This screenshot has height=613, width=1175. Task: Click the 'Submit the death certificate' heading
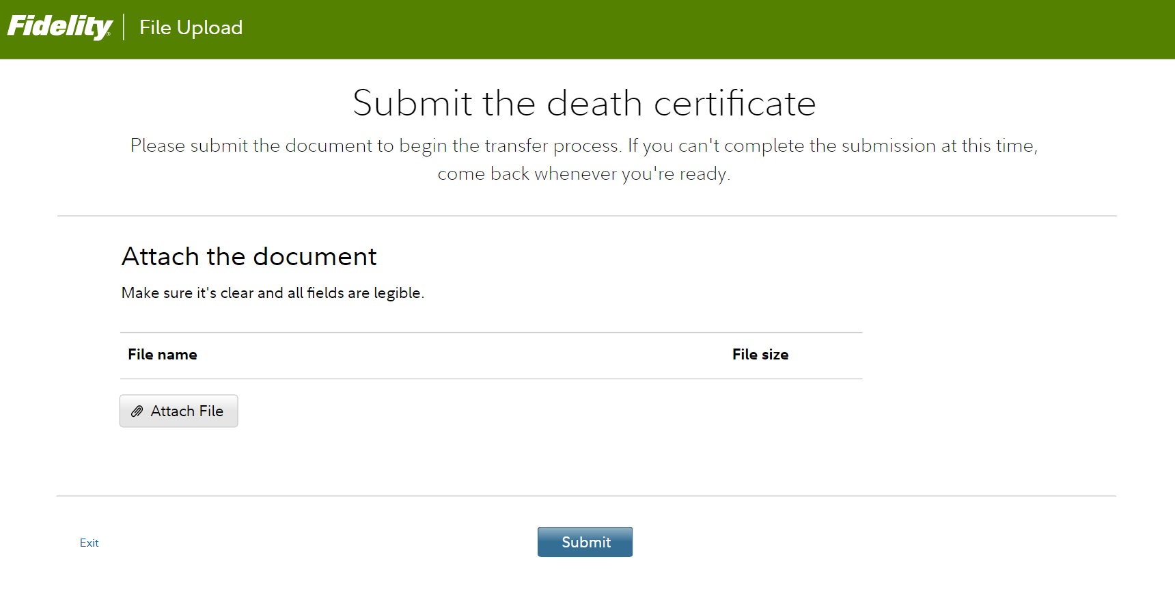click(x=584, y=103)
